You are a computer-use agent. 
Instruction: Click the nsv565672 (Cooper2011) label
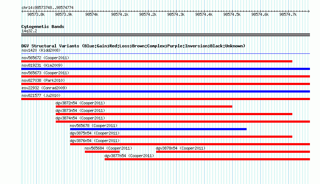coord(45,58)
